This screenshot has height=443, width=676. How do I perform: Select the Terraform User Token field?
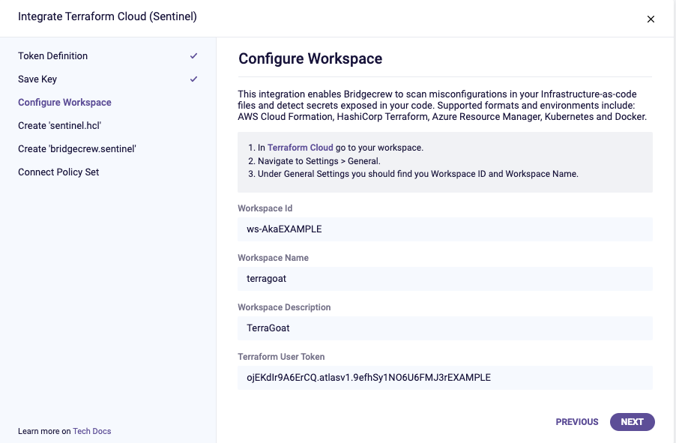click(445, 378)
